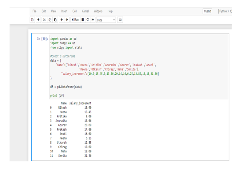Screen dimensions: 243x169
Task: Restart the kernel using circular arrow icon
Action: click(x=88, y=20)
